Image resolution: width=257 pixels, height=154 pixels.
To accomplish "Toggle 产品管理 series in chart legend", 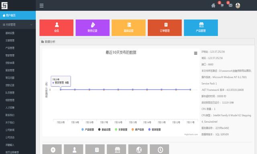I will click(88, 130).
